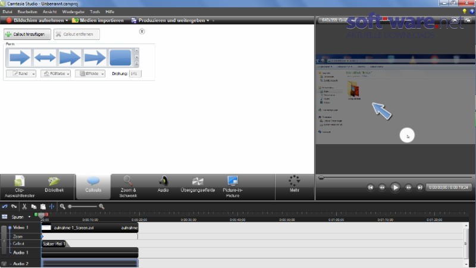
Task: Select the blue arrow callout in preview
Action: tap(381, 111)
